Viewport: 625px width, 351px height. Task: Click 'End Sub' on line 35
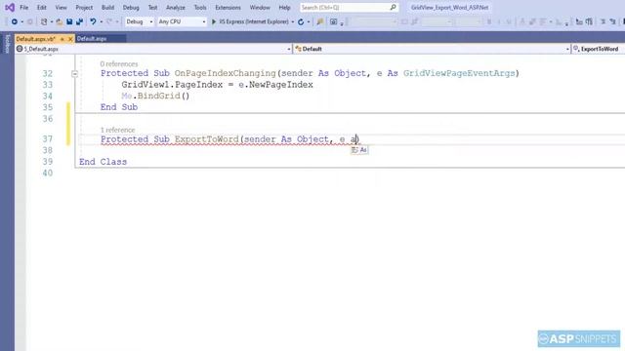pyautogui.click(x=119, y=107)
